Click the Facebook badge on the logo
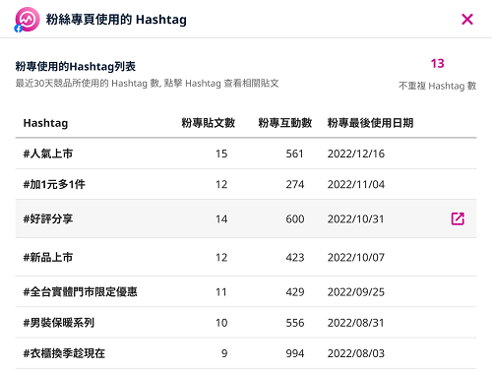This screenshot has width=492, height=371. pyautogui.click(x=19, y=29)
